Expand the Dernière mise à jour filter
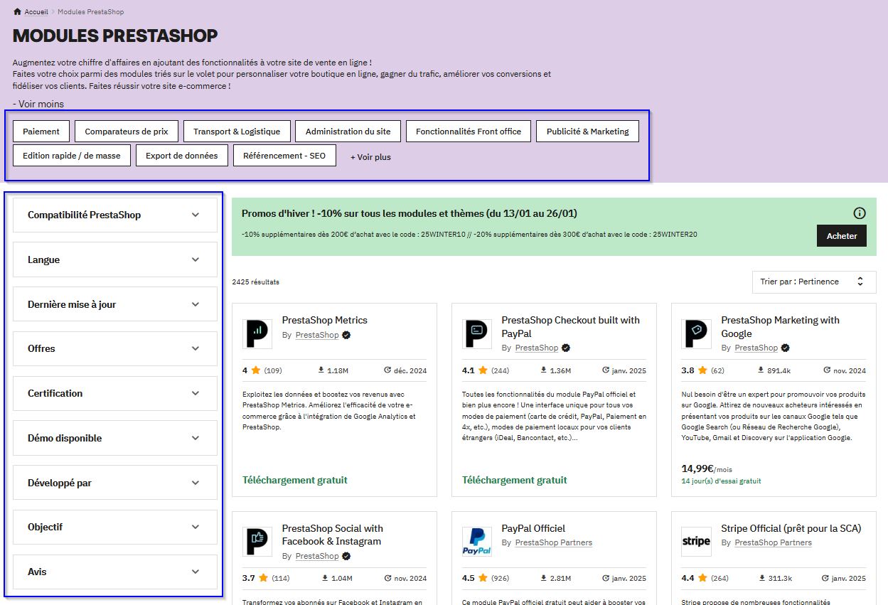This screenshot has height=605, width=888. click(114, 304)
